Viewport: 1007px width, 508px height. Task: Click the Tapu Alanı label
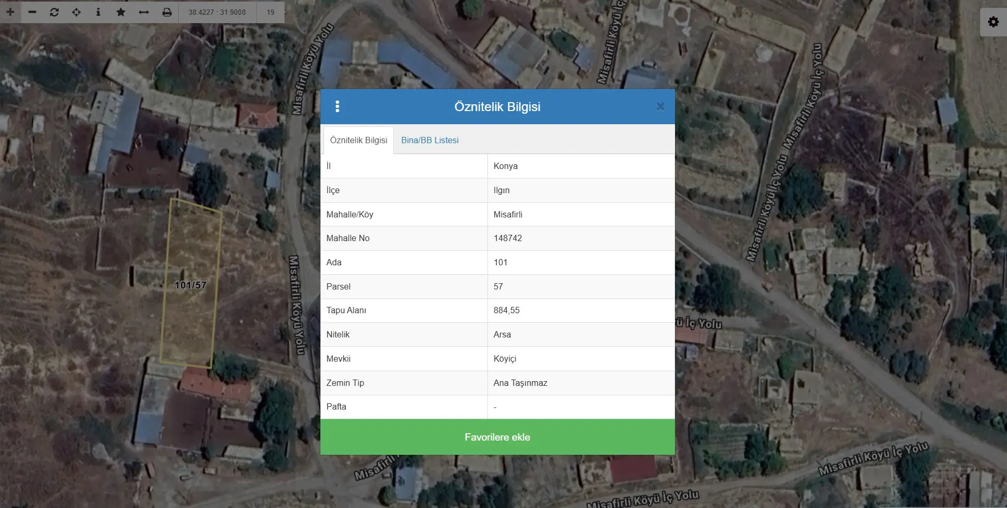pos(346,310)
